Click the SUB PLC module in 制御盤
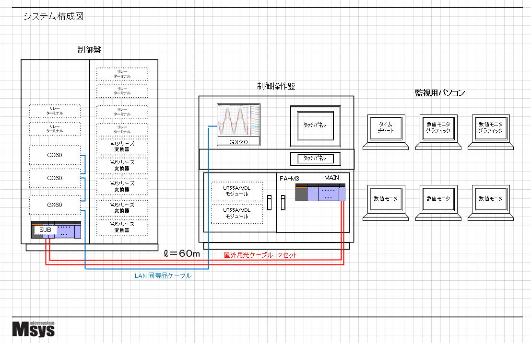Screen dimensions: 531x343 [x=56, y=229]
